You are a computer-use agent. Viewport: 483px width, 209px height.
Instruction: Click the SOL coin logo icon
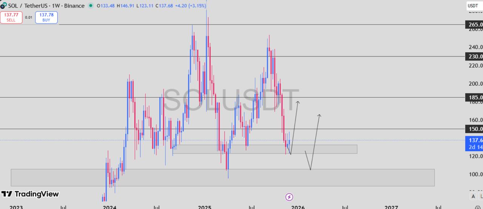(x=3, y=6)
